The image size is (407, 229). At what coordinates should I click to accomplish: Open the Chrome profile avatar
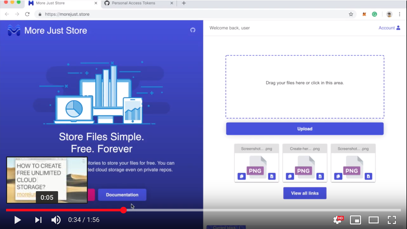tap(389, 14)
